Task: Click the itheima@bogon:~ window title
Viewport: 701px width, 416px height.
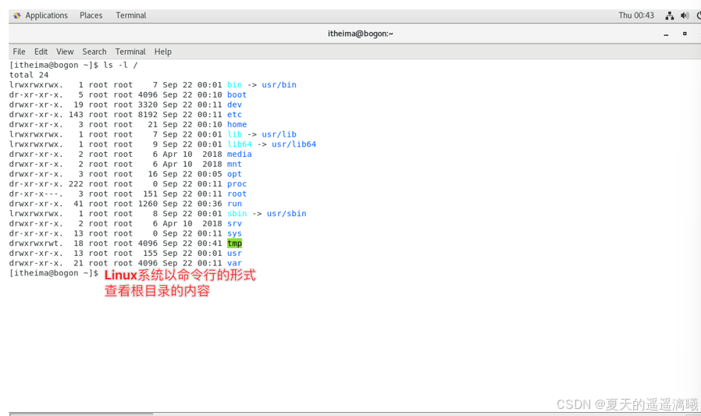Action: coord(361,34)
